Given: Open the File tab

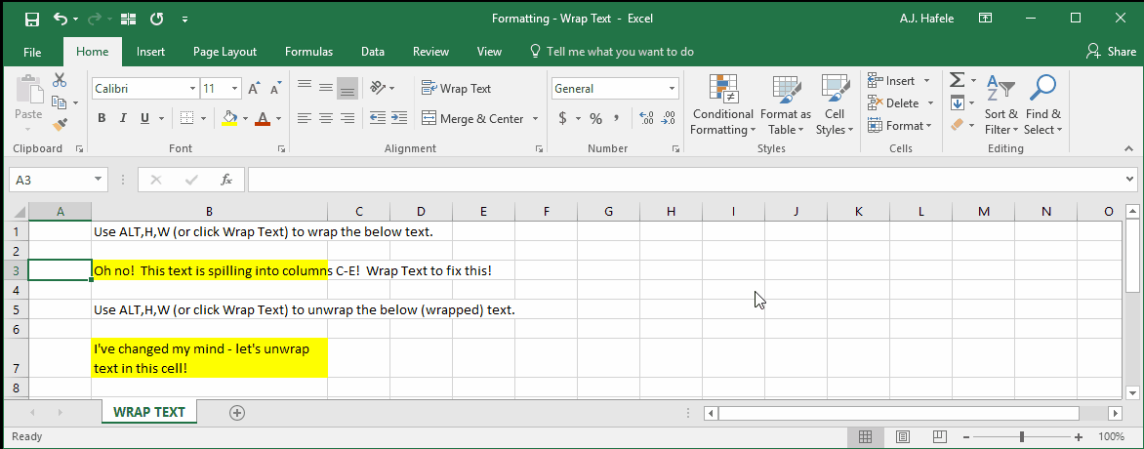Looking at the screenshot, I should coord(32,52).
